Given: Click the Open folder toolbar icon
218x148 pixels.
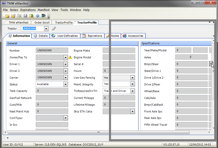Looking at the screenshot, I should pyautogui.click(x=13, y=16).
